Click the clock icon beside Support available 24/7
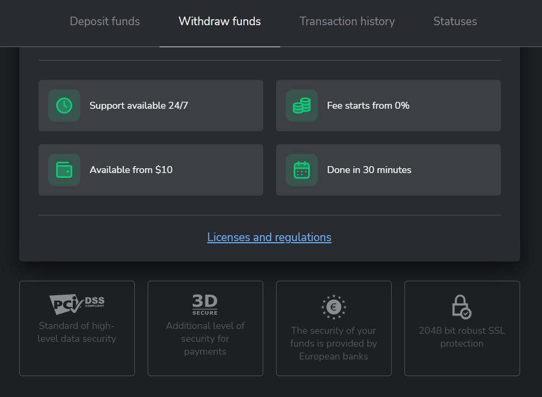The image size is (542, 397). (x=64, y=106)
